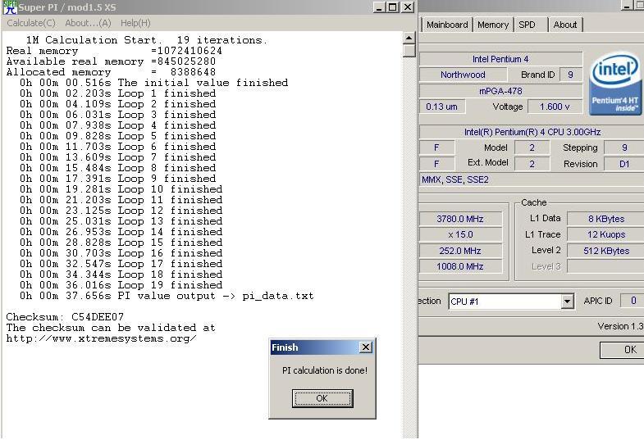Click the L1 Data 8 KBytes field
This screenshot has width=644, height=440.
[605, 219]
